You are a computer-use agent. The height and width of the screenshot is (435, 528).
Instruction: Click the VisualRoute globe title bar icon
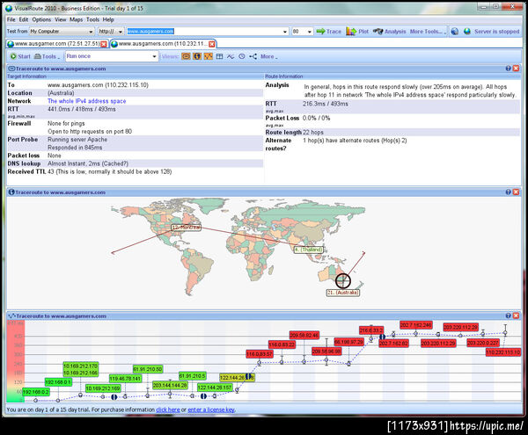pyautogui.click(x=10, y=8)
